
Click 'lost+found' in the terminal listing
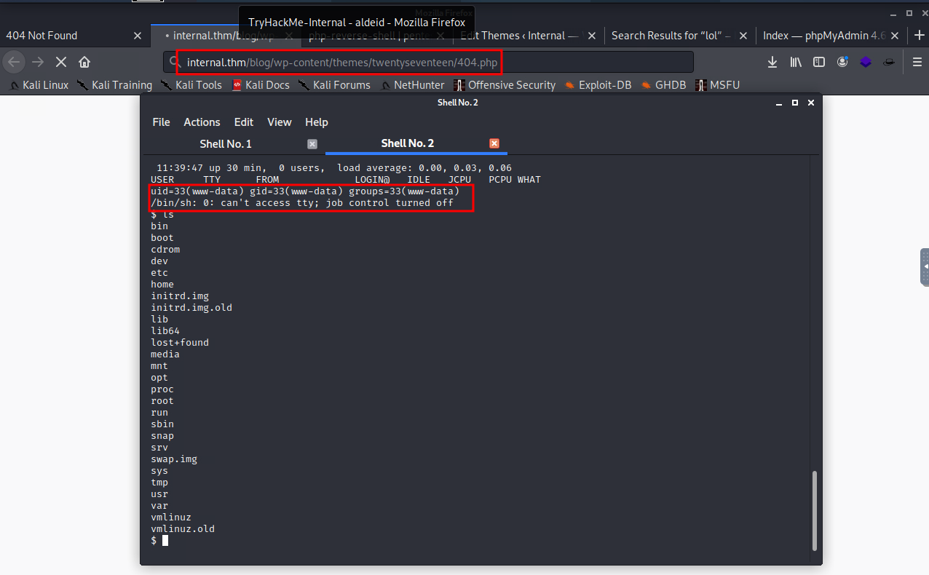[x=180, y=342]
